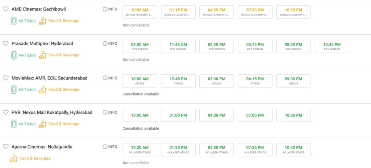Click heart icon beside Aparna Cinemas Nallagandla
The height and width of the screenshot is (168, 371).
[5, 147]
